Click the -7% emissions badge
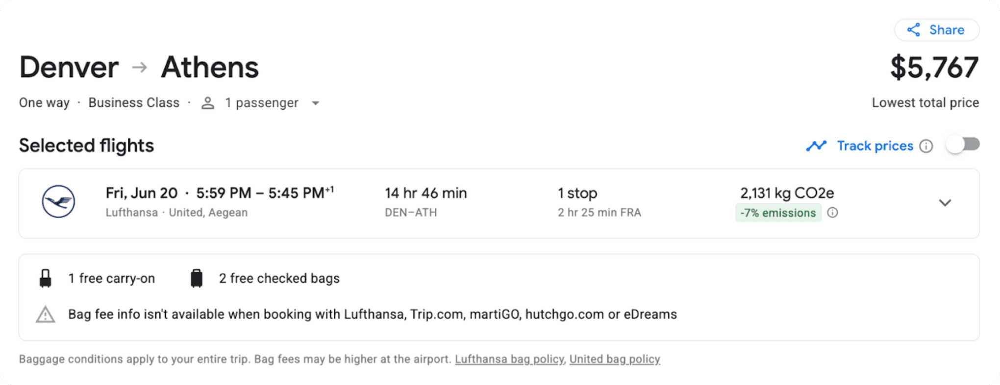The height and width of the screenshot is (385, 1000). 778,213
